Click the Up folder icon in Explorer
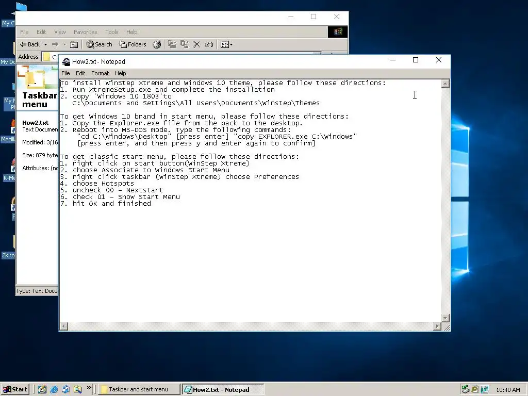The image size is (528, 396). pos(74,44)
